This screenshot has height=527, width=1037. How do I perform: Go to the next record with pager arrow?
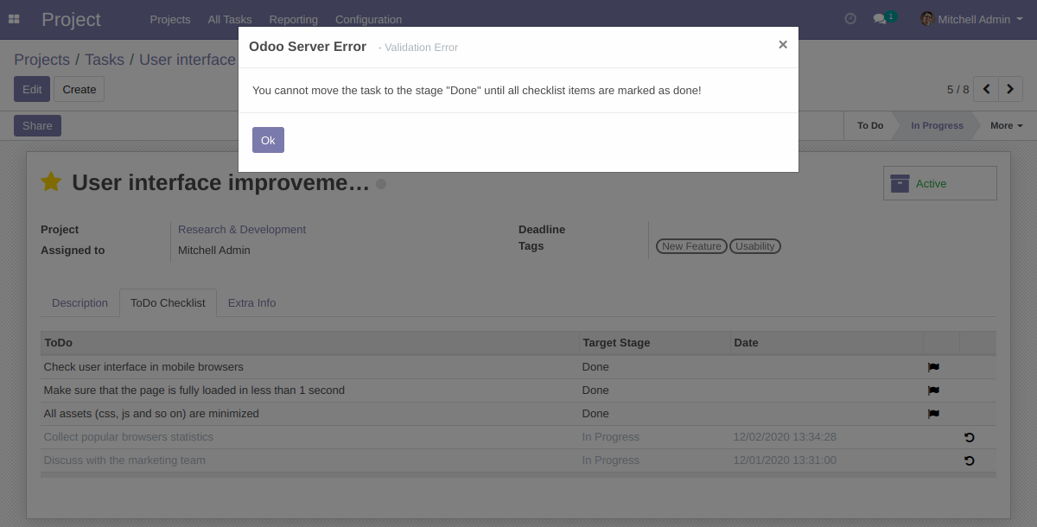click(x=1010, y=89)
